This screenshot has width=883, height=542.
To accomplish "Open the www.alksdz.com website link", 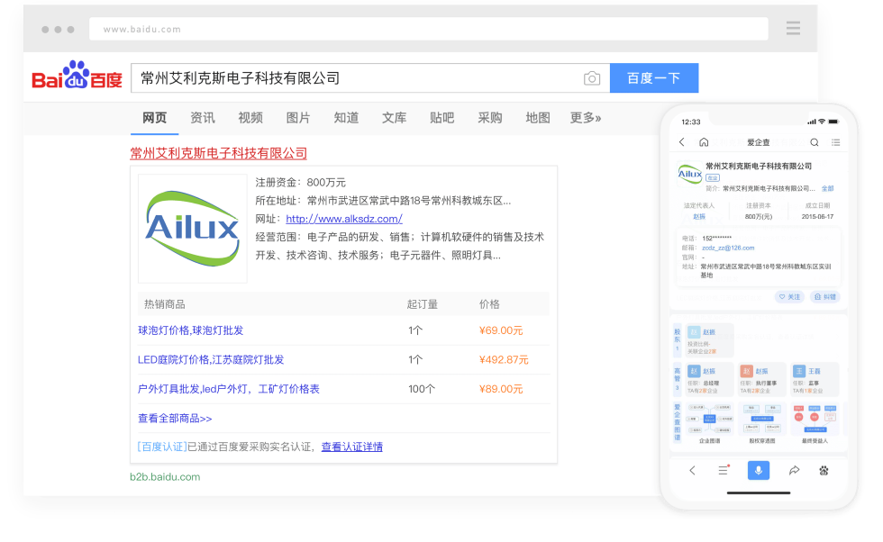I will click(344, 219).
